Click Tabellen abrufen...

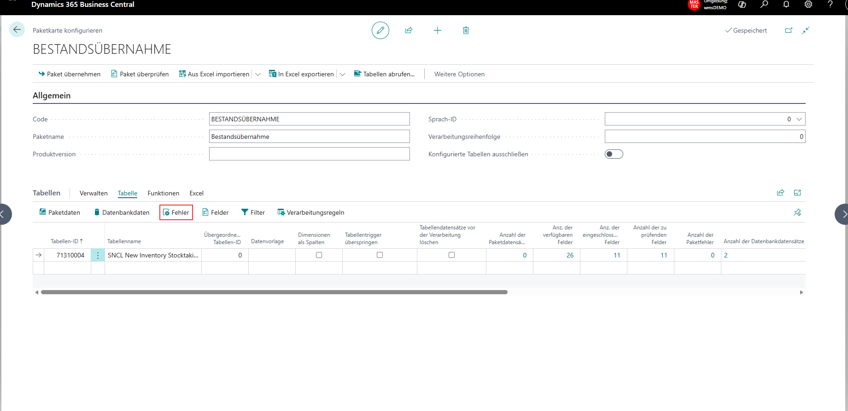tap(384, 74)
